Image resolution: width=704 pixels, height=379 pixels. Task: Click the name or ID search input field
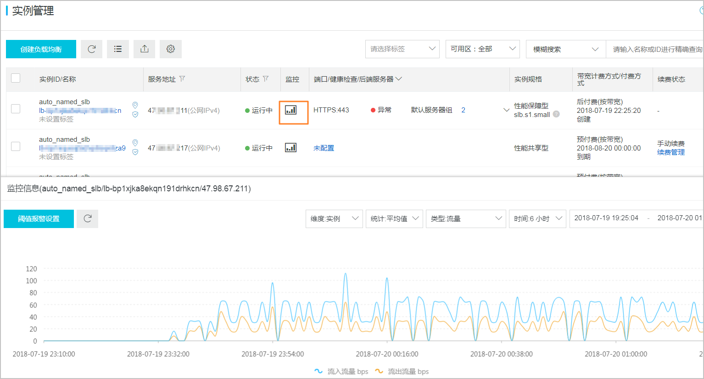(x=655, y=49)
